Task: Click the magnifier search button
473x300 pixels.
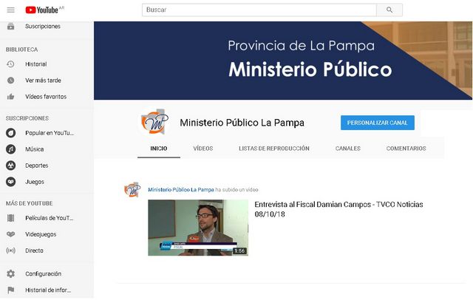Action: click(x=389, y=10)
